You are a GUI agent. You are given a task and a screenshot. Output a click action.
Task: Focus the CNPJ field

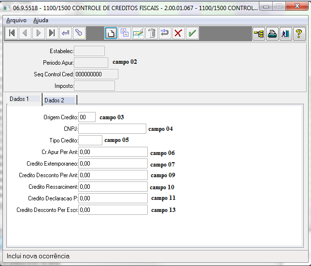(x=112, y=128)
